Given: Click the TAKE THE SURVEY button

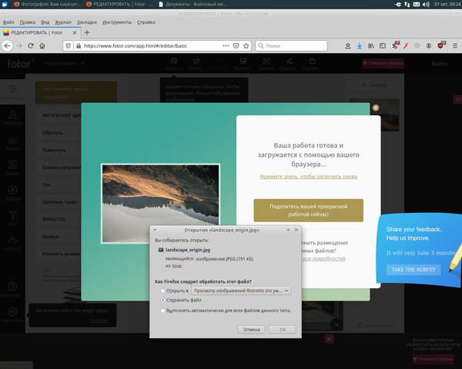Looking at the screenshot, I should point(413,270).
